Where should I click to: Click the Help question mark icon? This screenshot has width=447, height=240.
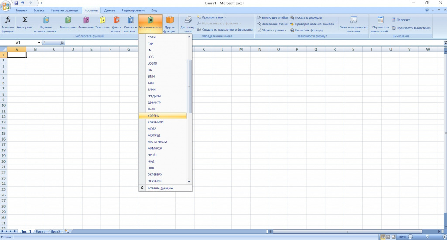point(427,10)
